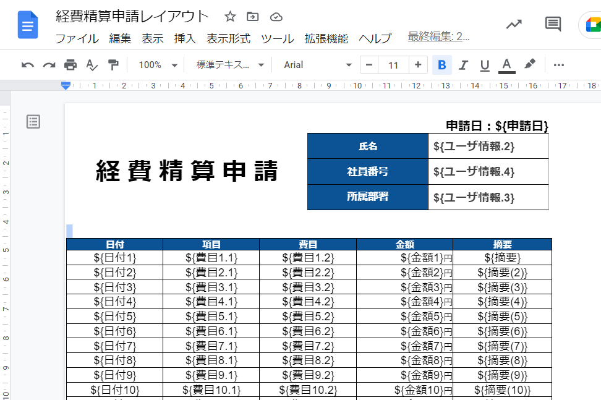Image resolution: width=601 pixels, height=400 pixels.
Task: Increase the font size
Action: pos(418,65)
